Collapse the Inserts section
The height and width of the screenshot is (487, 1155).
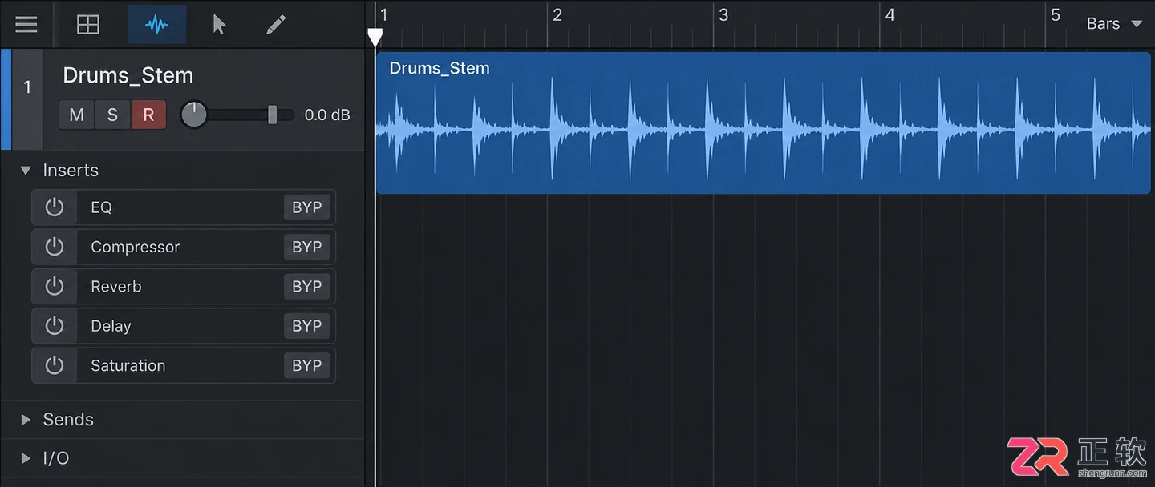[26, 170]
